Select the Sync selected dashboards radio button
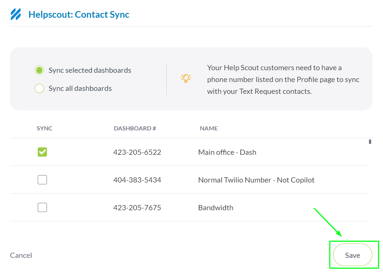383x273 pixels. pyautogui.click(x=39, y=70)
